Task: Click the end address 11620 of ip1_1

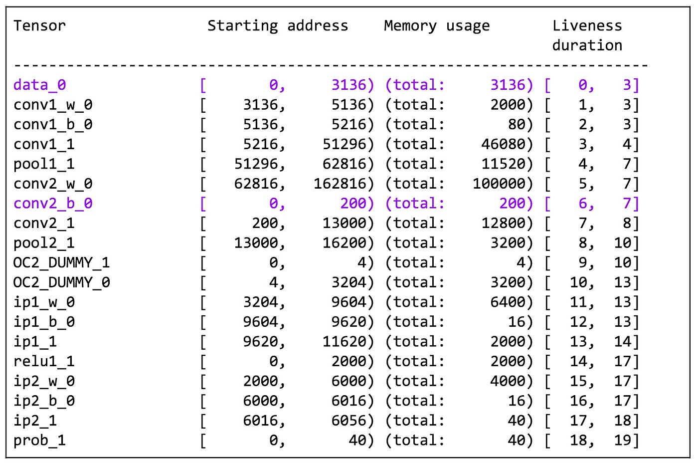Action: point(344,342)
